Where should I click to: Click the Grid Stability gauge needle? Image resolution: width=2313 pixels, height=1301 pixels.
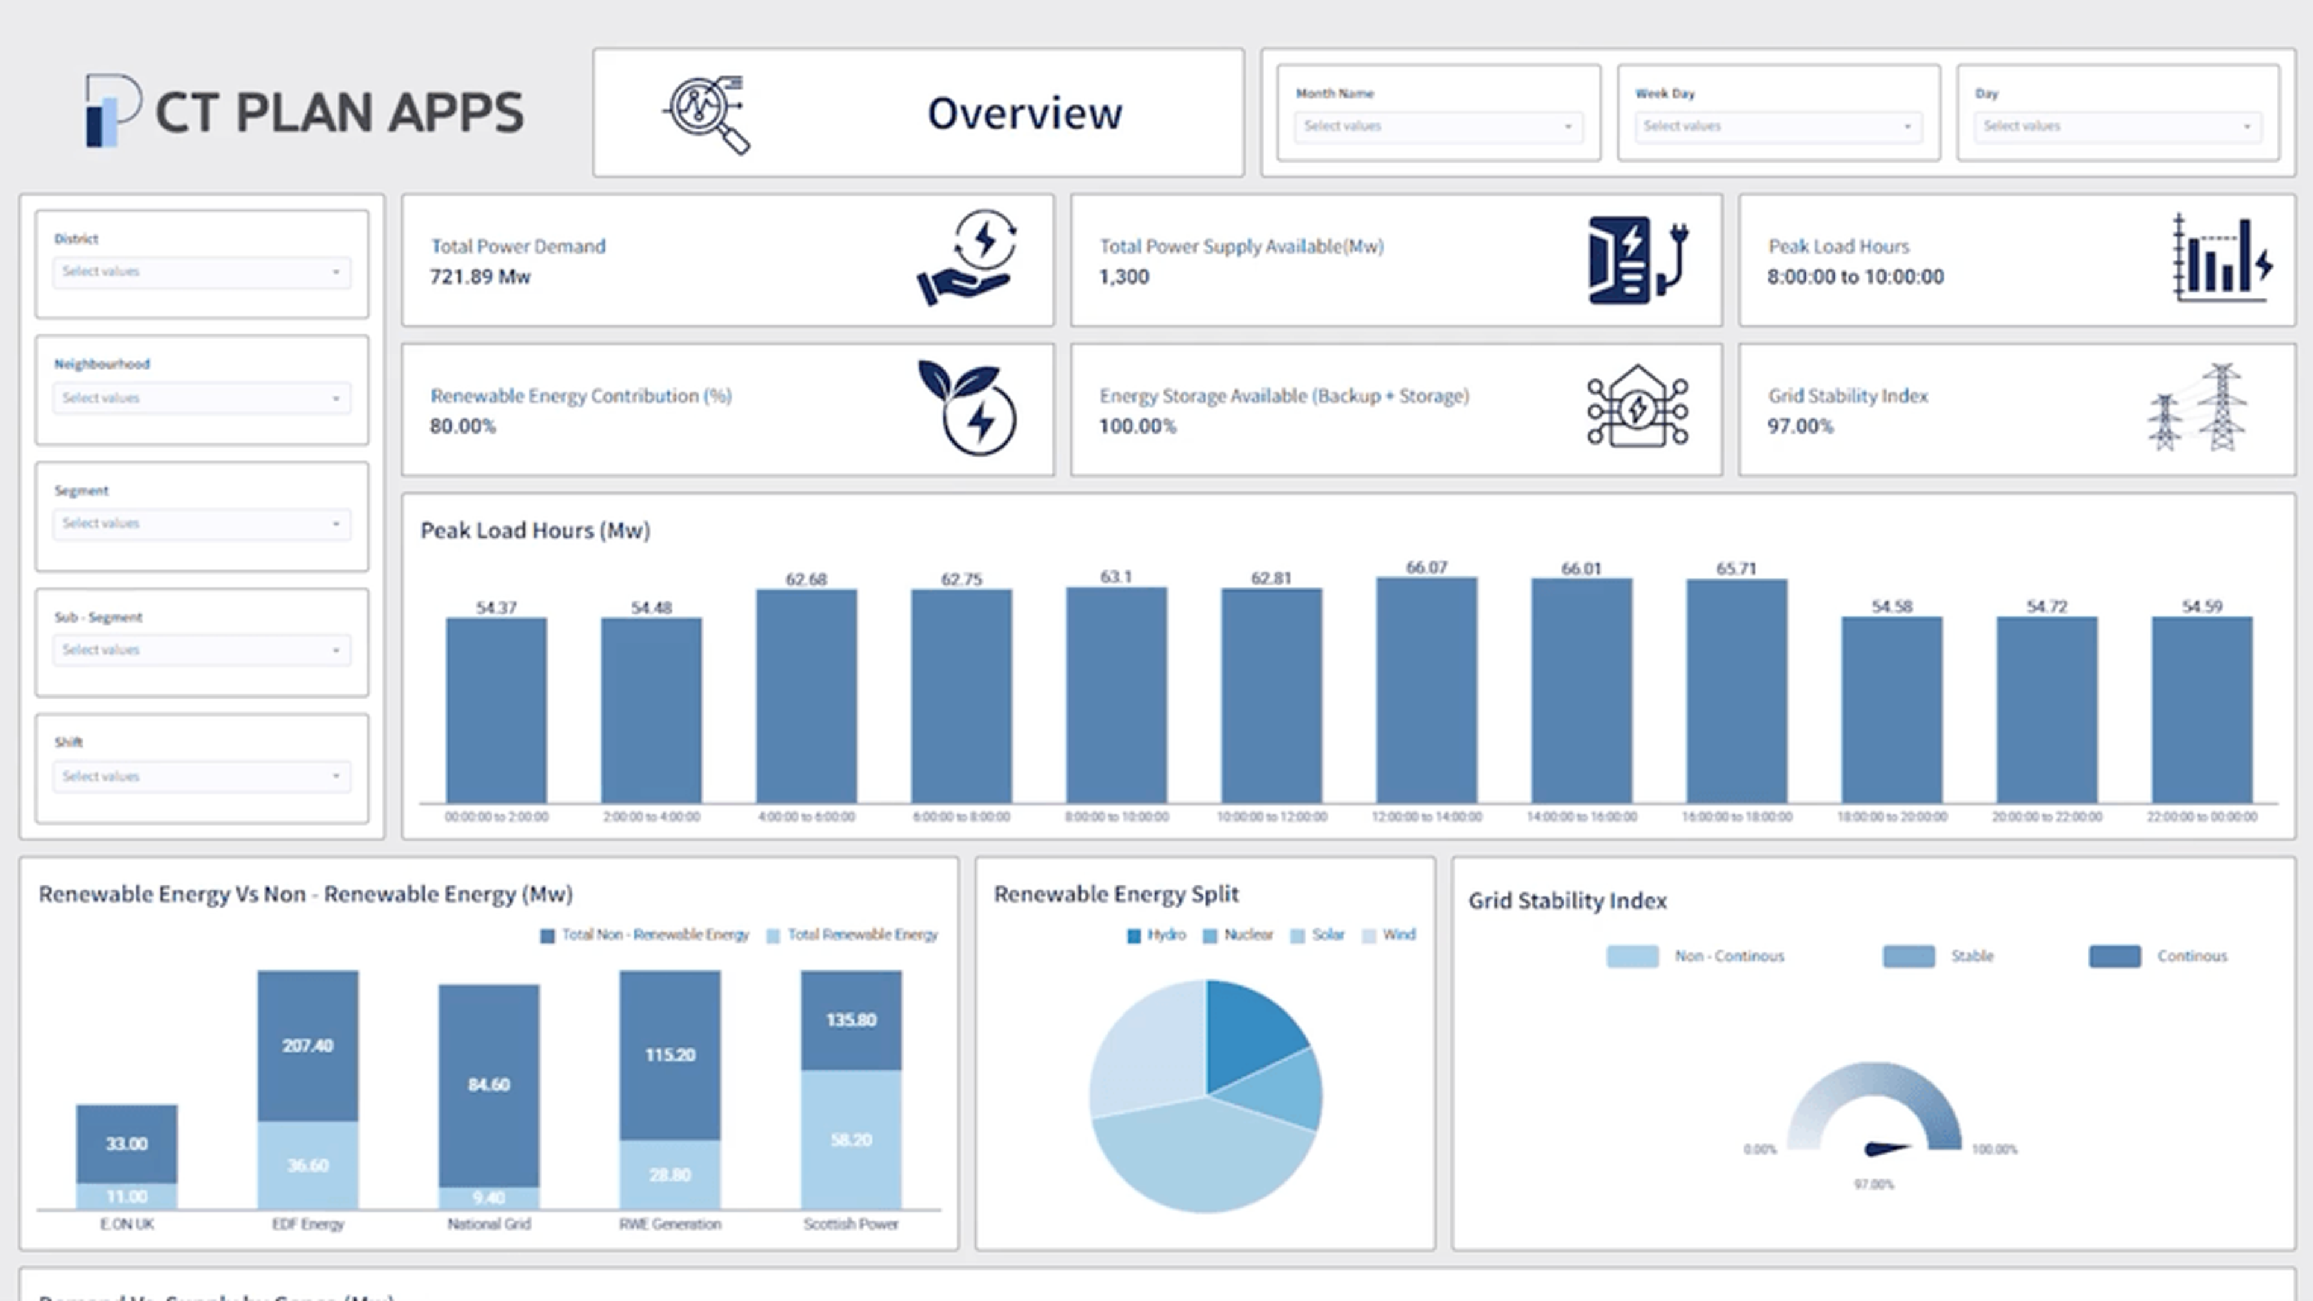tap(1887, 1149)
